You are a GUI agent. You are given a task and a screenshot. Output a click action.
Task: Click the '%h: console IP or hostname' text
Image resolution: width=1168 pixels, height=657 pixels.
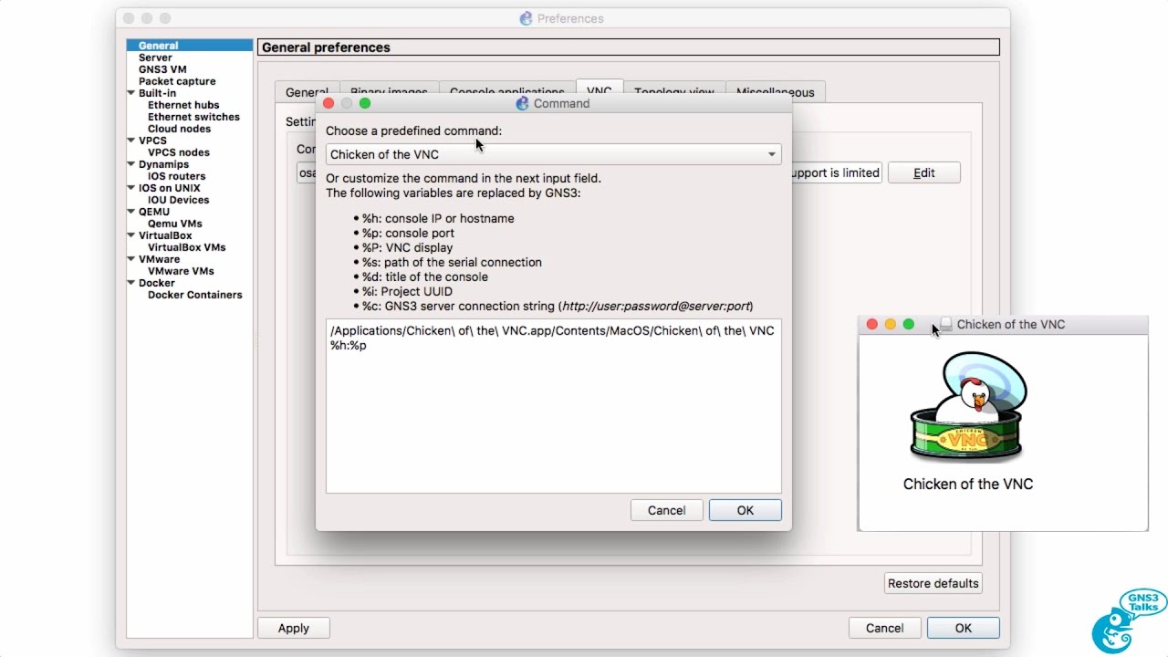438,218
